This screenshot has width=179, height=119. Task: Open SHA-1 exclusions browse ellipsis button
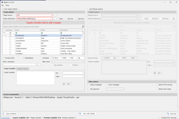(x=39, y=65)
